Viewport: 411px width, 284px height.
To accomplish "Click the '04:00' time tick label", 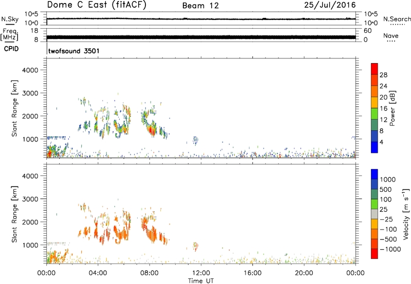I will (x=98, y=273).
